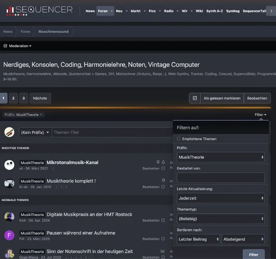Go to breadcrumb News

tap(8, 32)
